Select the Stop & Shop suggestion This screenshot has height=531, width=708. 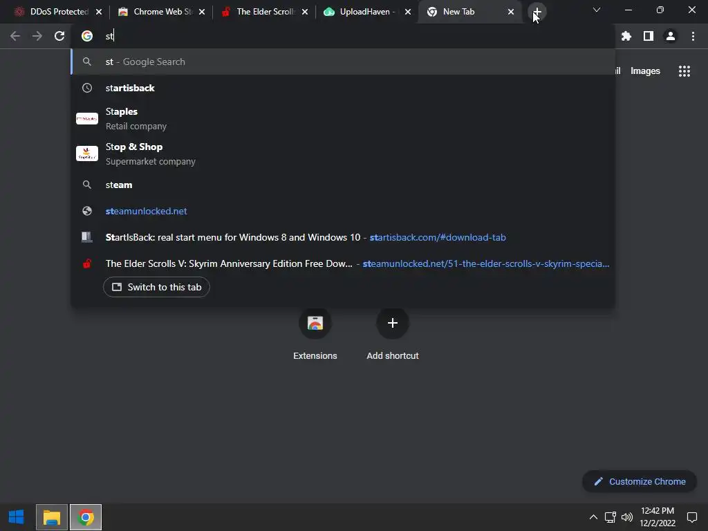pyautogui.click(x=343, y=154)
